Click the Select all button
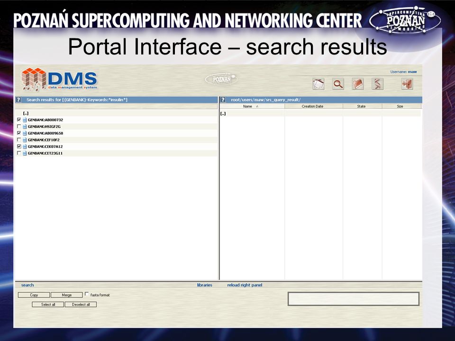 (48, 305)
